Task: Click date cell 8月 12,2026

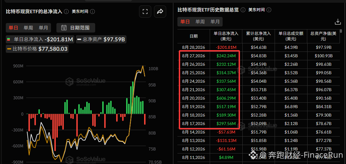Action: click(194, 149)
